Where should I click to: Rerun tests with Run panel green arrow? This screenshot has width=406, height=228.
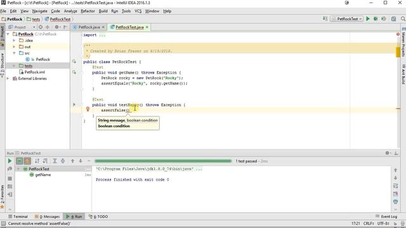pyautogui.click(x=10, y=161)
